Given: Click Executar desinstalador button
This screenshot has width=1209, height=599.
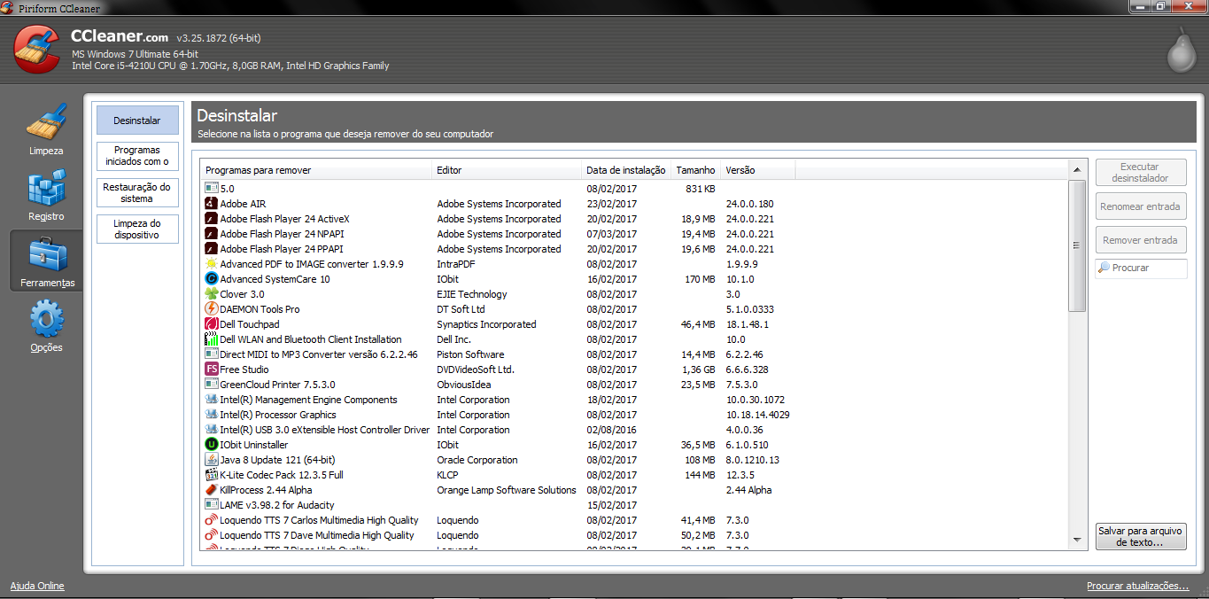Looking at the screenshot, I should (1141, 173).
